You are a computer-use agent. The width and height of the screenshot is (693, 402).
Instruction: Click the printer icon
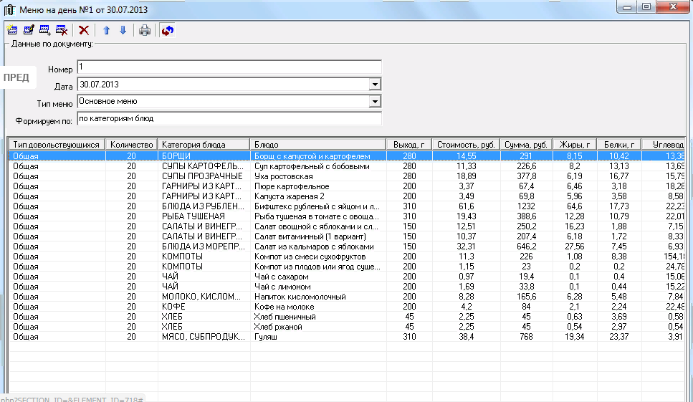145,30
